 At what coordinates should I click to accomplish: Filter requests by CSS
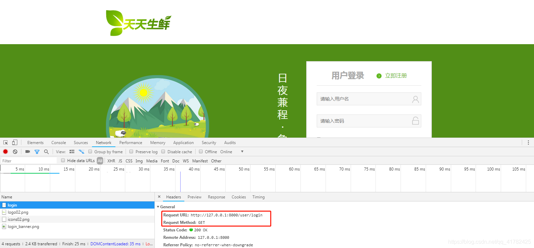click(x=129, y=161)
